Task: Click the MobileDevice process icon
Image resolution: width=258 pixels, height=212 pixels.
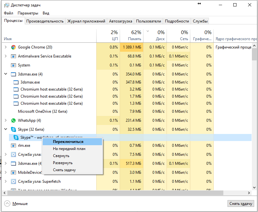Action: click(x=13, y=172)
